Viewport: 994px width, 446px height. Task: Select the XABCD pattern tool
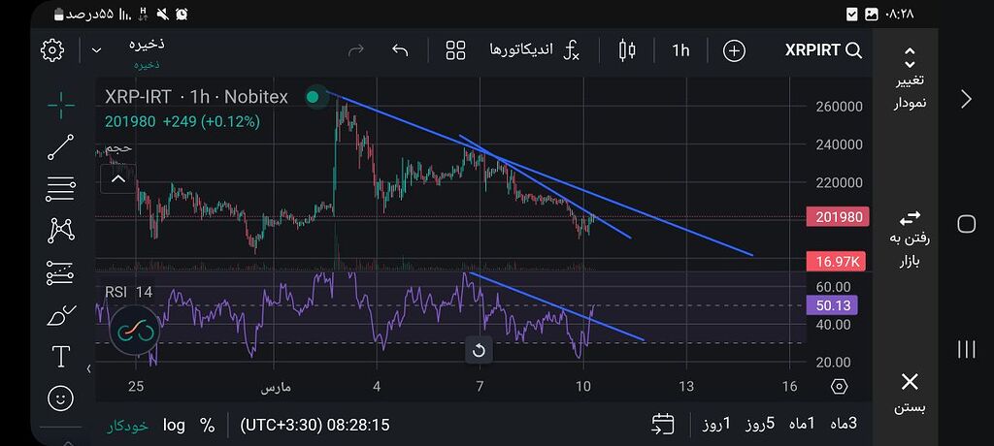(x=60, y=230)
